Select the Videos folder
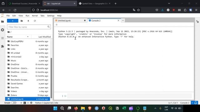200x112 pixels. point(28,91)
